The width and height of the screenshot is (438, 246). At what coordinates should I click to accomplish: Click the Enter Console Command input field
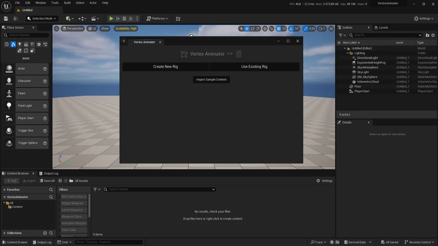(x=108, y=242)
